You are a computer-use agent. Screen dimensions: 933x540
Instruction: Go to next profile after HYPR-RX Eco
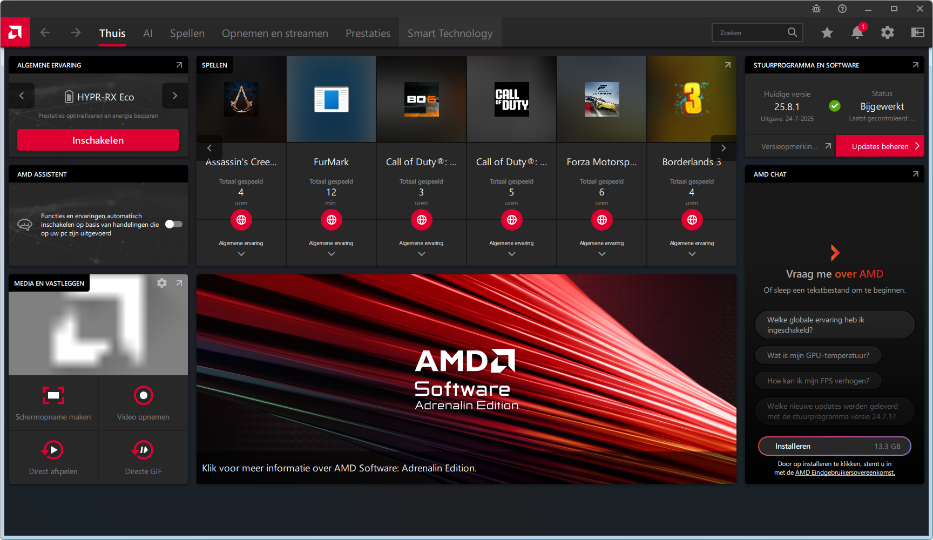pos(174,96)
